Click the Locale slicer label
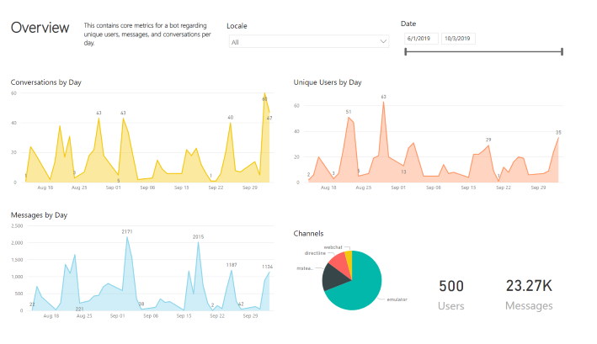Screen dimensions: 597x344 [237, 26]
